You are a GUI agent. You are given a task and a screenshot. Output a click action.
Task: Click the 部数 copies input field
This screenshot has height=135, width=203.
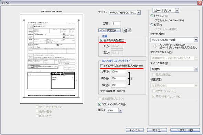click(116, 24)
